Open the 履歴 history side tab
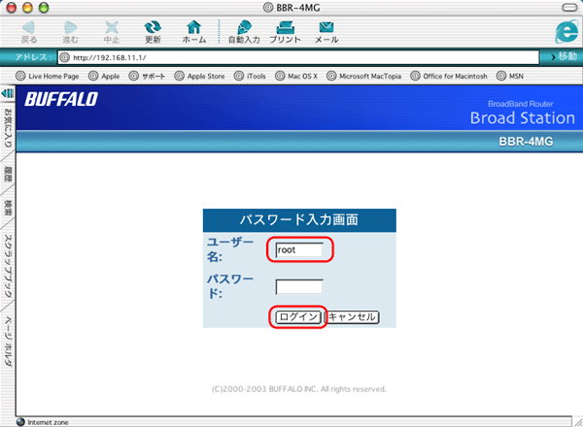This screenshot has width=583, height=427. 8,174
